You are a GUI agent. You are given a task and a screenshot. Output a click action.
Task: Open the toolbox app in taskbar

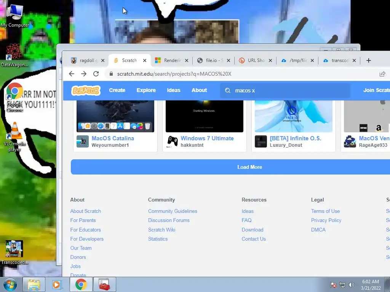104,285
